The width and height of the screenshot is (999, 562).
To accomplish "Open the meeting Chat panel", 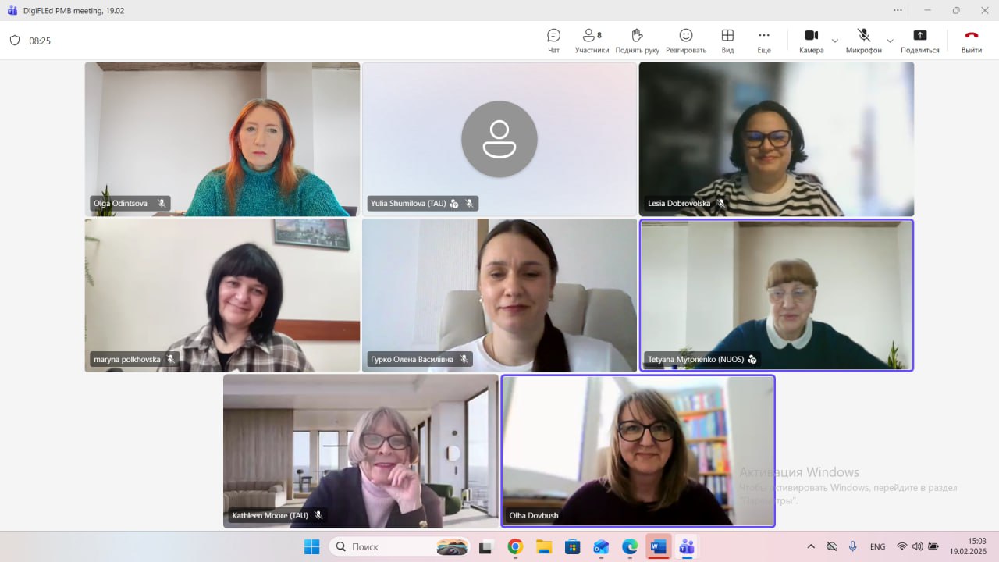I will click(x=553, y=41).
